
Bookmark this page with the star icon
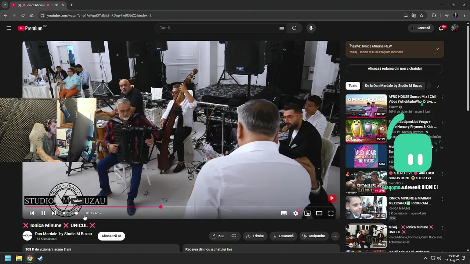coord(422,15)
